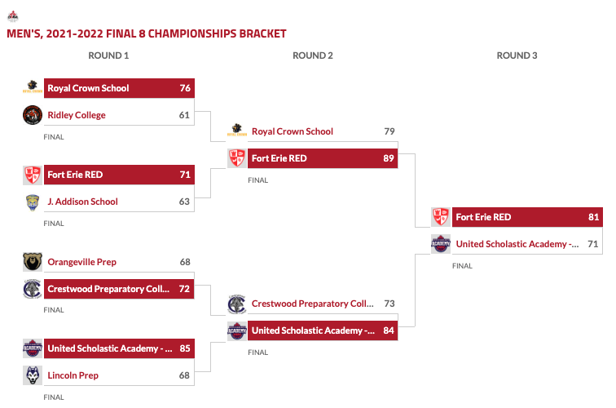This screenshot has width=616, height=408.
Task: Click the Ridley College team logo
Action: point(33,115)
